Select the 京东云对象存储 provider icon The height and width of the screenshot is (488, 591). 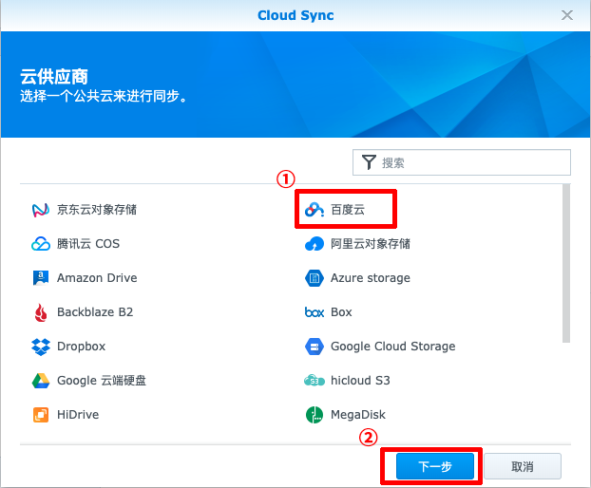(40, 210)
